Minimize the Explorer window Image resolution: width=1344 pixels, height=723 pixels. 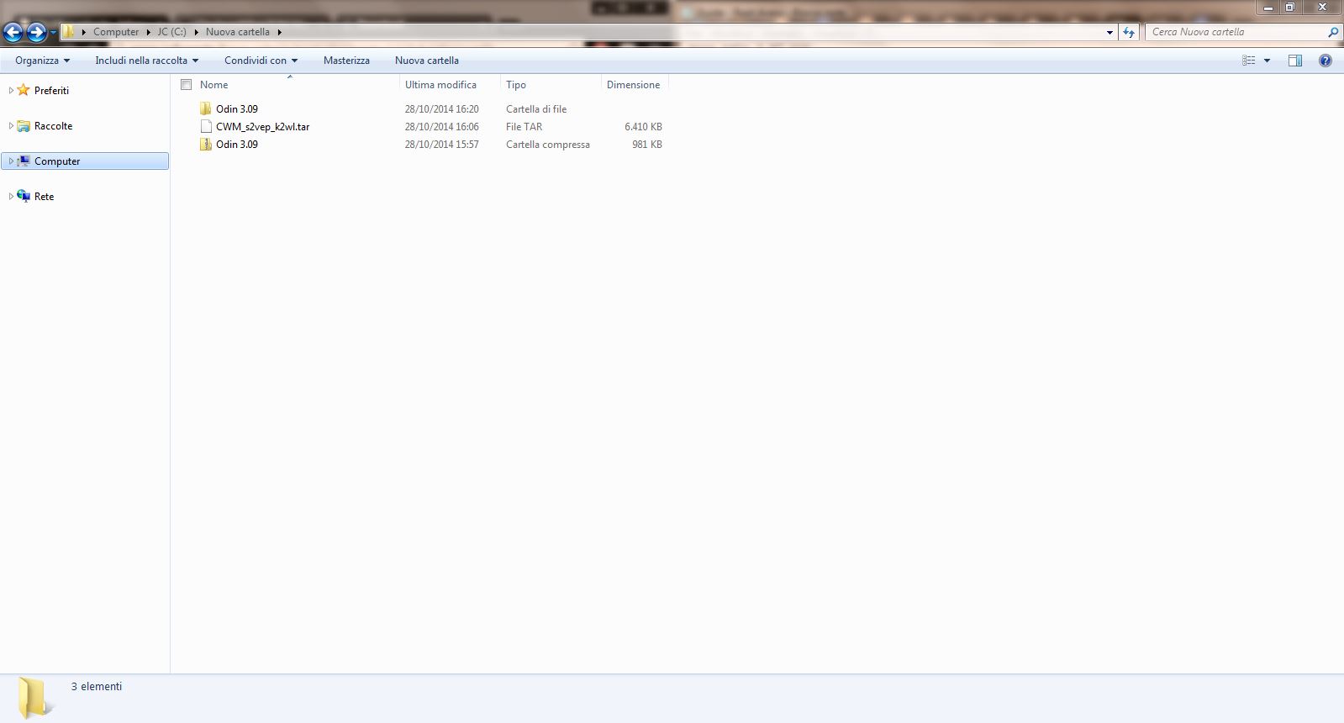1268,8
